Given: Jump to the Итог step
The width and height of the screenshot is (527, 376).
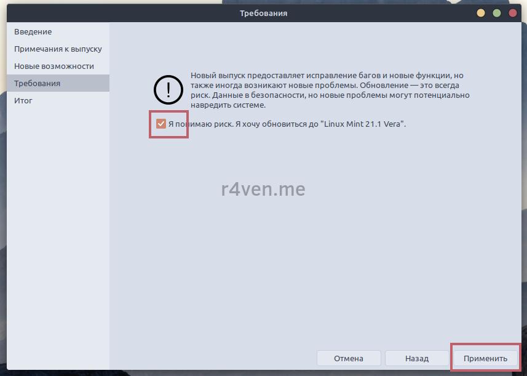Looking at the screenshot, I should (x=23, y=100).
